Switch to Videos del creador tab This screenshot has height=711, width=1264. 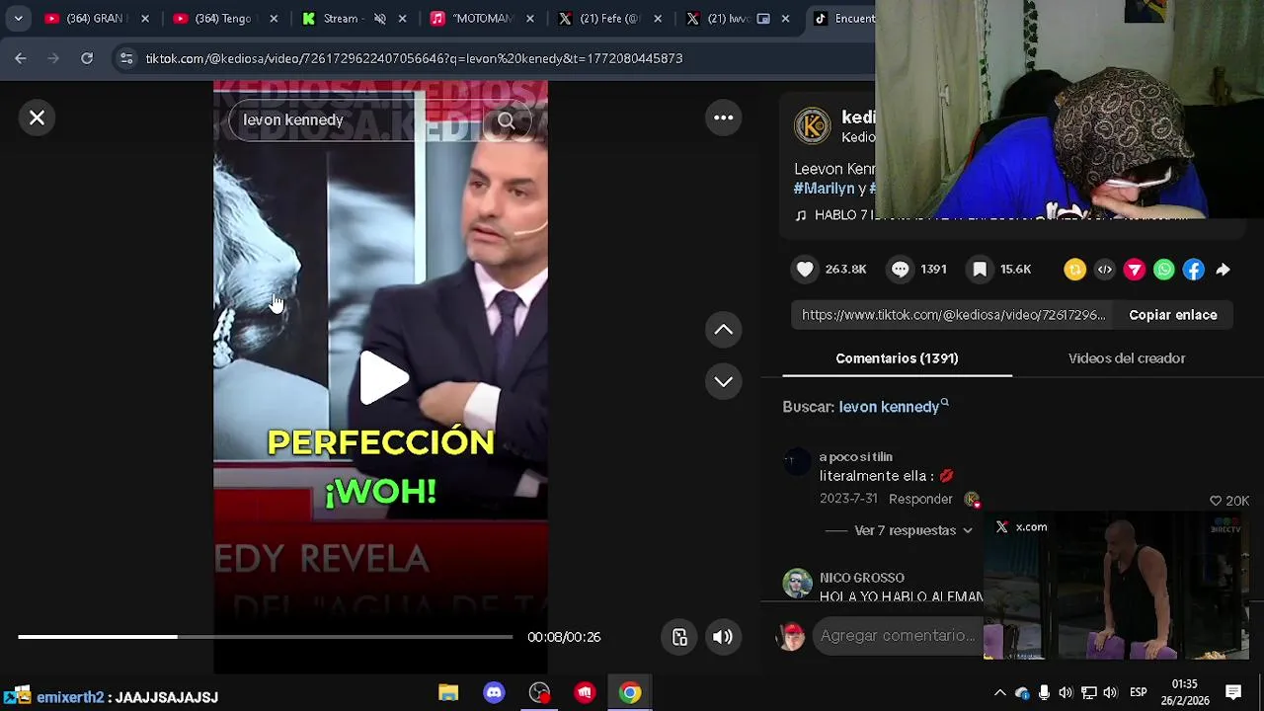coord(1126,358)
